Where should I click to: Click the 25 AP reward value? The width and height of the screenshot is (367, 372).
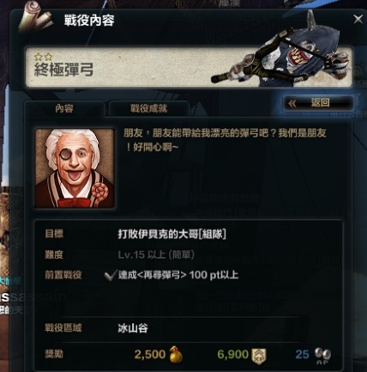click(302, 355)
